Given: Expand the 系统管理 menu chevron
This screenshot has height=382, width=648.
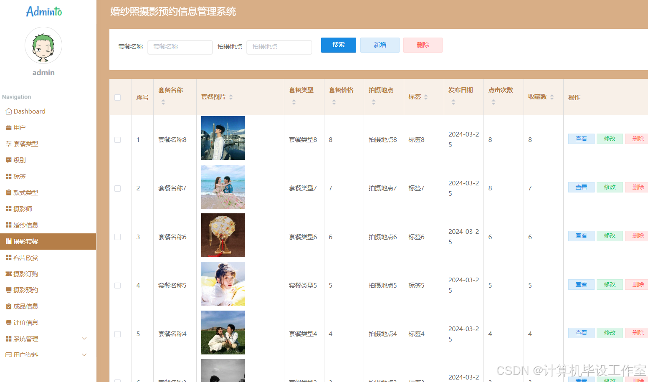Looking at the screenshot, I should [x=84, y=339].
